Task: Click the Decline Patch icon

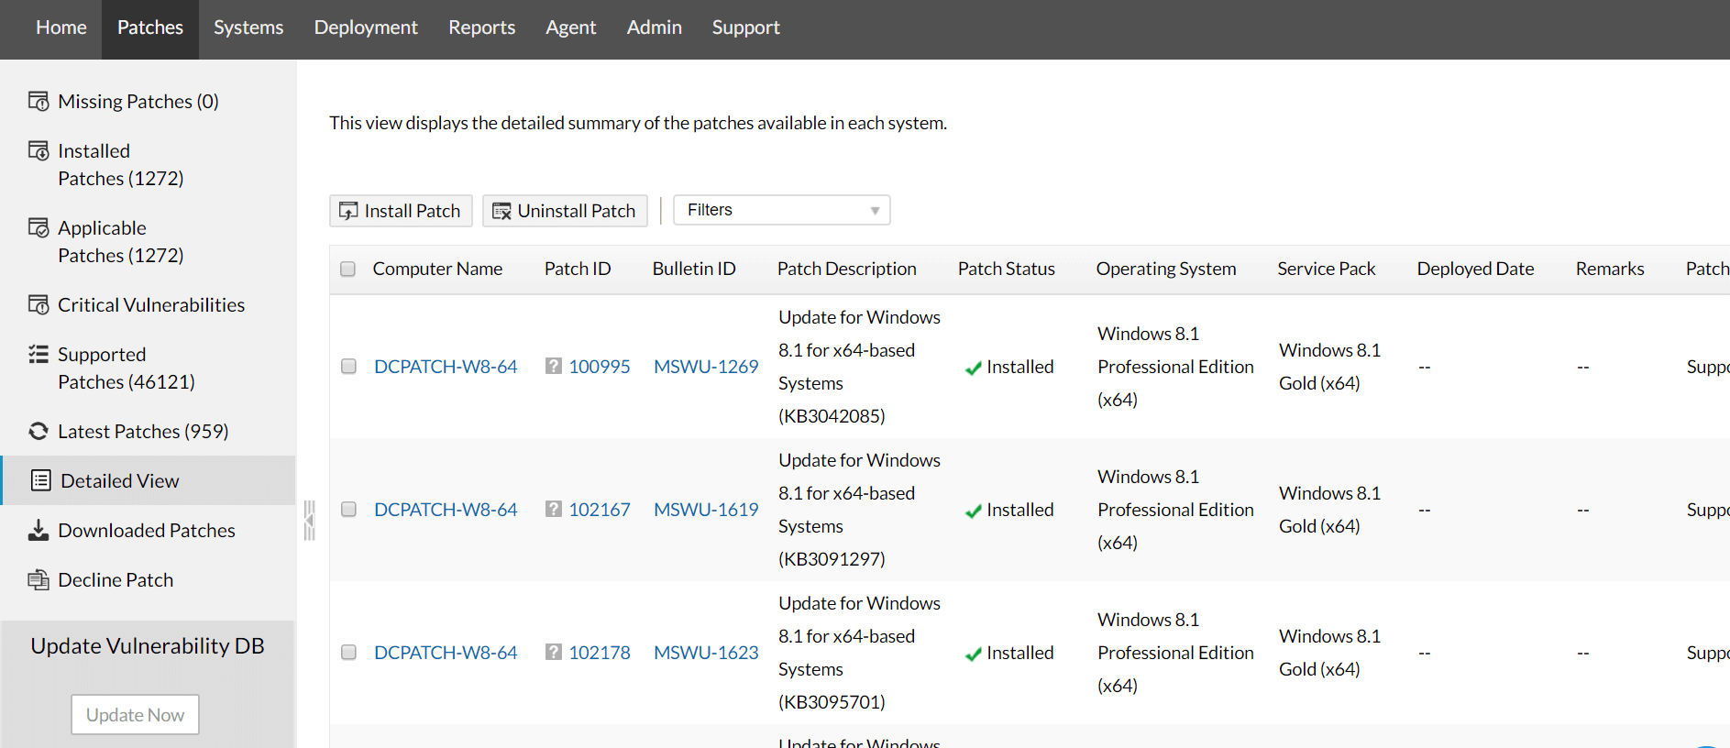Action: 39,579
